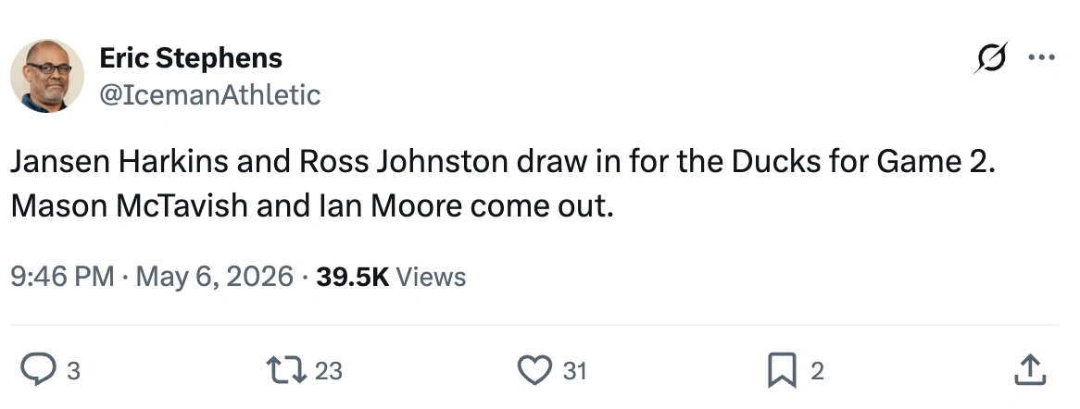Click the line about Mason McTavish coming out
This screenshot has width=1080, height=409.
point(312,205)
